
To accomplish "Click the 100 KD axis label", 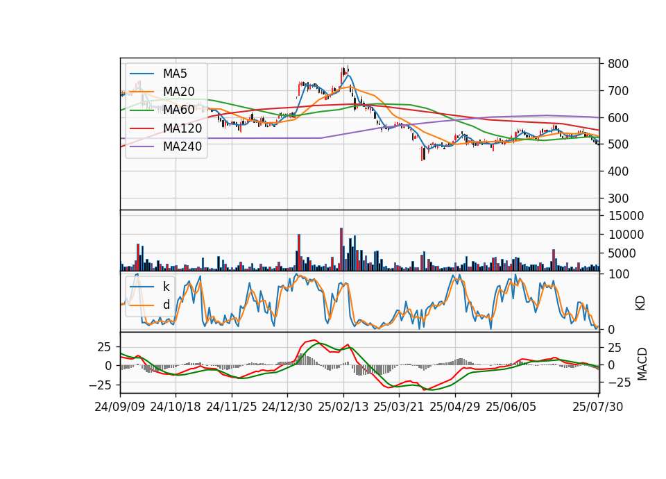I will click(x=618, y=274).
